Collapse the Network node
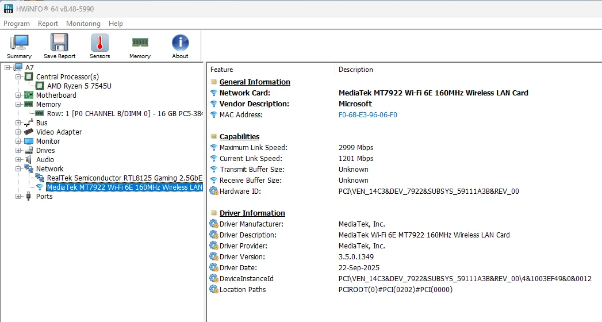602x322 pixels. tap(18, 169)
